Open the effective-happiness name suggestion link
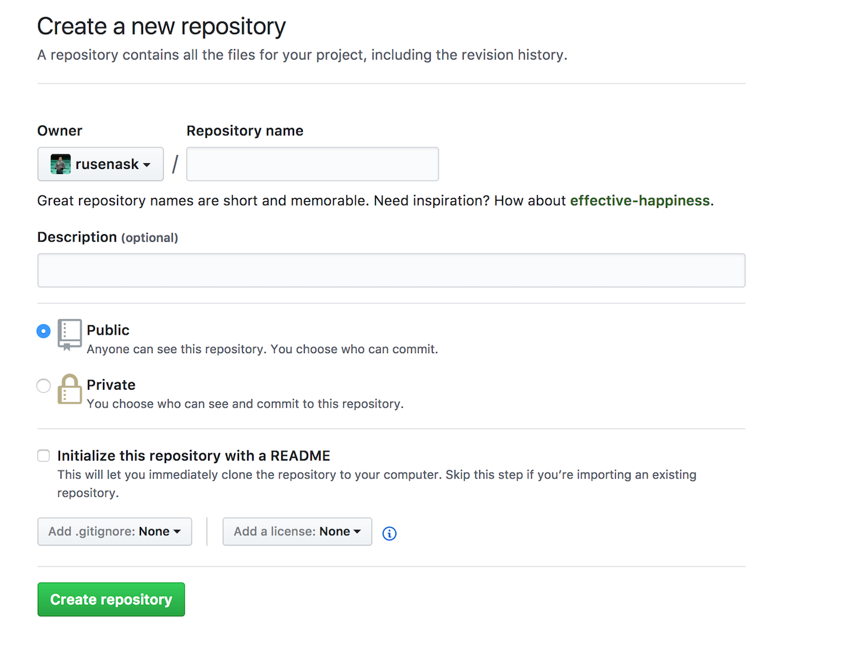865x646 pixels. [640, 201]
